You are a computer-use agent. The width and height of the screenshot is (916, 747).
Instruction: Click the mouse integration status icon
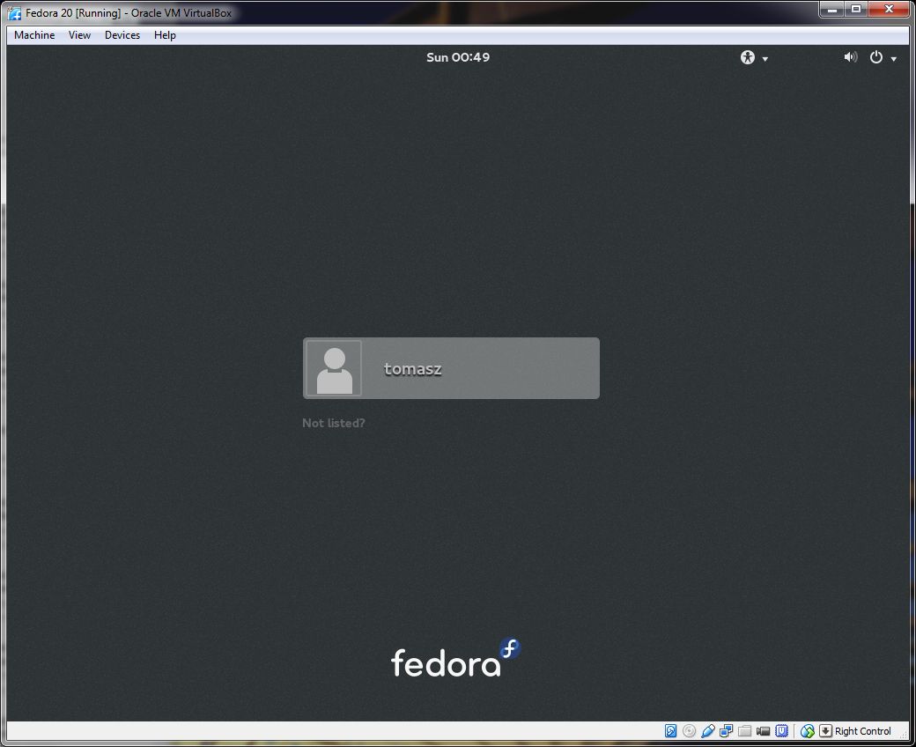808,730
